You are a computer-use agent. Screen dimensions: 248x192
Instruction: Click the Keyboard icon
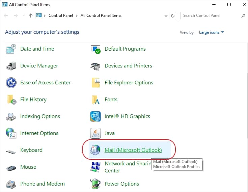pyautogui.click(x=11, y=152)
